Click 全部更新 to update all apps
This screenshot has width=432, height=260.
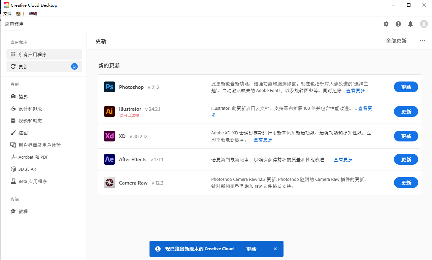pos(396,41)
